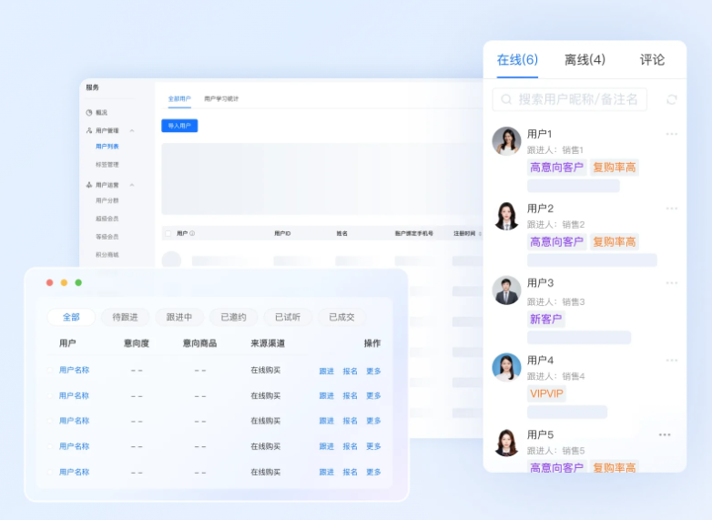This screenshot has height=520, width=712.
Task: Click the three-dot menu for 用户5
Action: (x=665, y=434)
